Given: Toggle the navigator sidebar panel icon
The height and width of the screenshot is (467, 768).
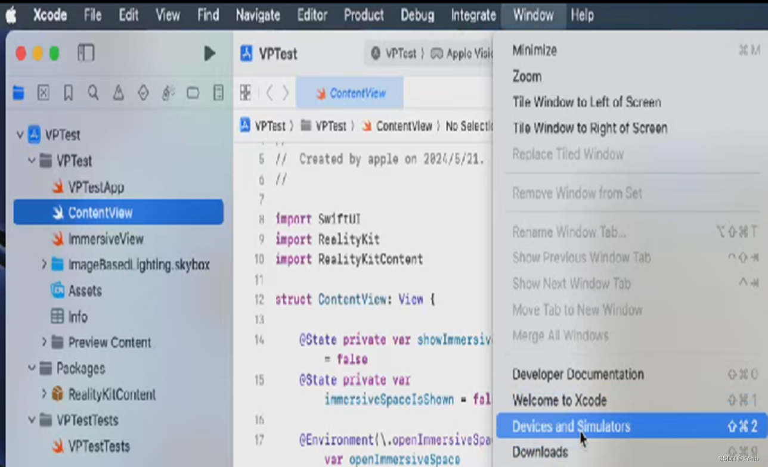Looking at the screenshot, I should 86,54.
